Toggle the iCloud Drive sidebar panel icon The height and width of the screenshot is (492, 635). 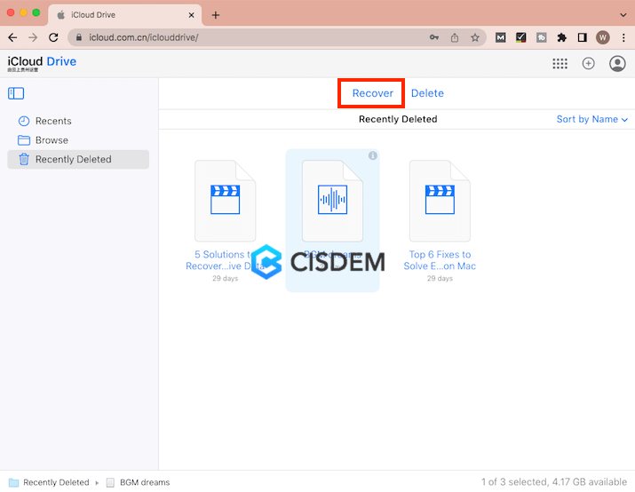point(16,93)
